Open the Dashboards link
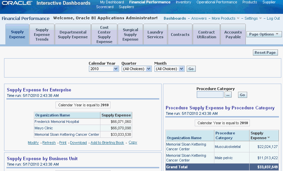This screenshot has width=283, height=171. pyautogui.click(x=175, y=18)
